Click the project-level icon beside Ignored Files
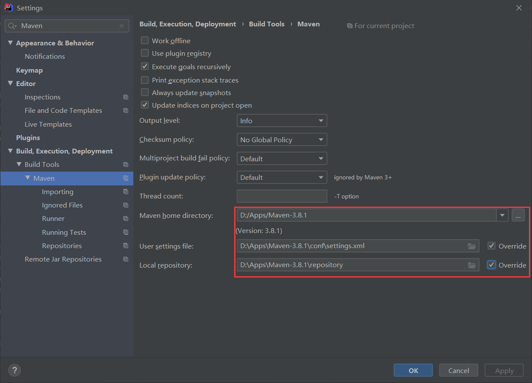 pos(126,205)
